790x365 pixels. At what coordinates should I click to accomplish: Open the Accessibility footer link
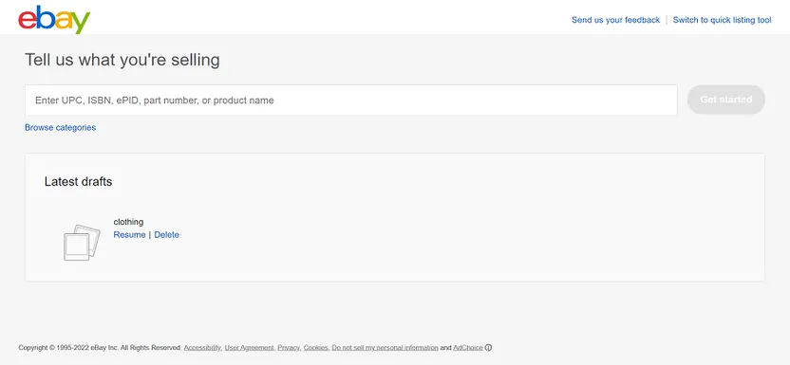[x=202, y=347]
